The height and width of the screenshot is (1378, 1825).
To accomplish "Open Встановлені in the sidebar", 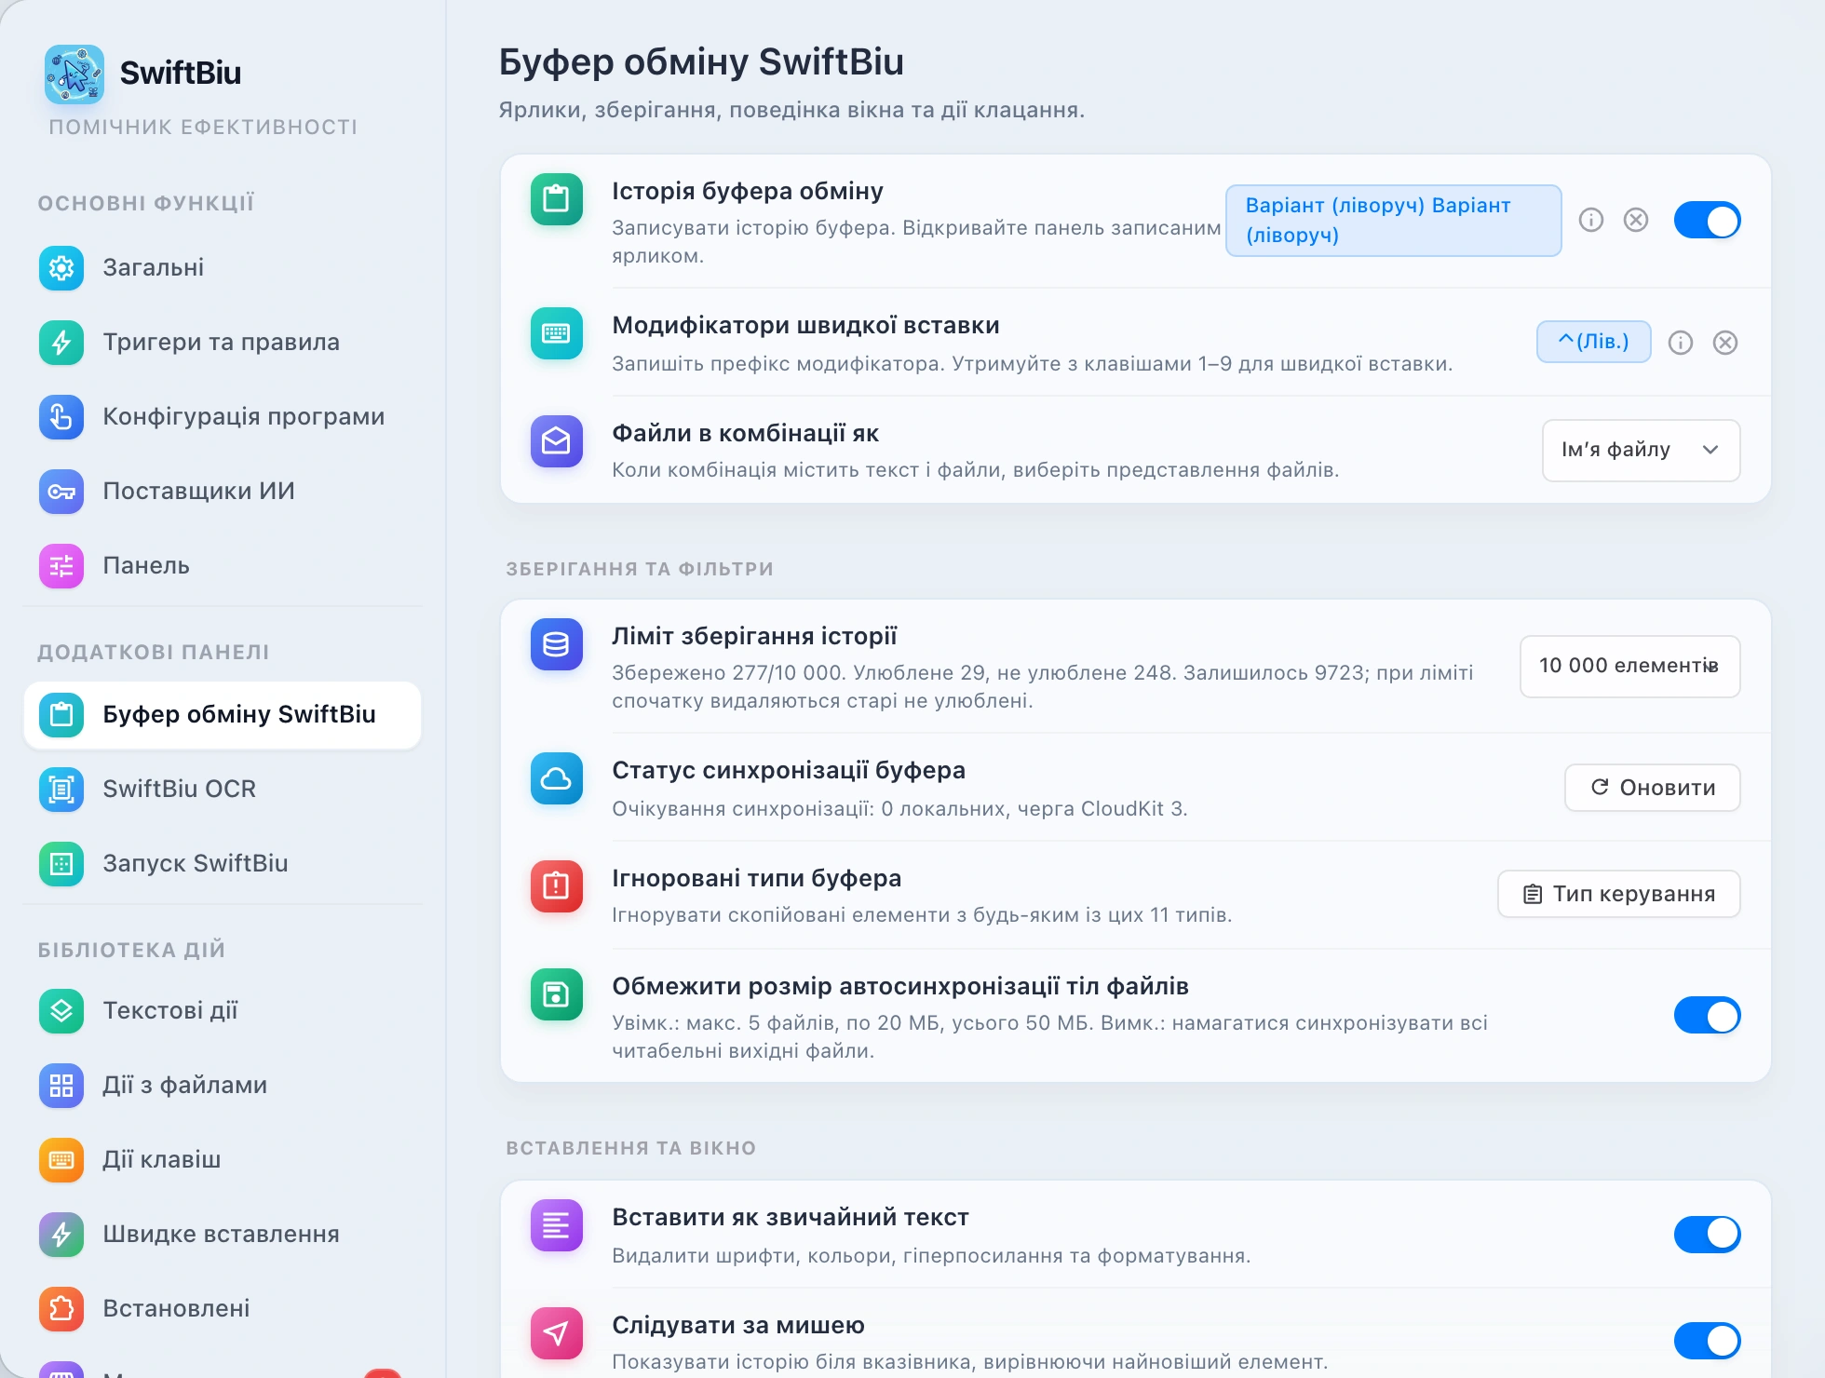I will pyautogui.click(x=223, y=1309).
